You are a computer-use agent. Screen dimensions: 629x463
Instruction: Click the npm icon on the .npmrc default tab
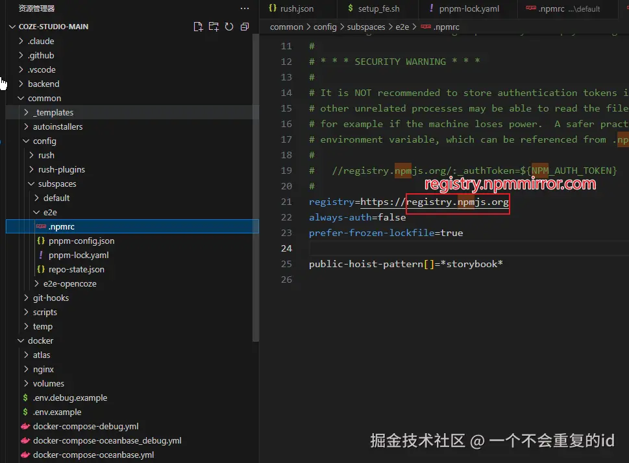pyautogui.click(x=531, y=8)
